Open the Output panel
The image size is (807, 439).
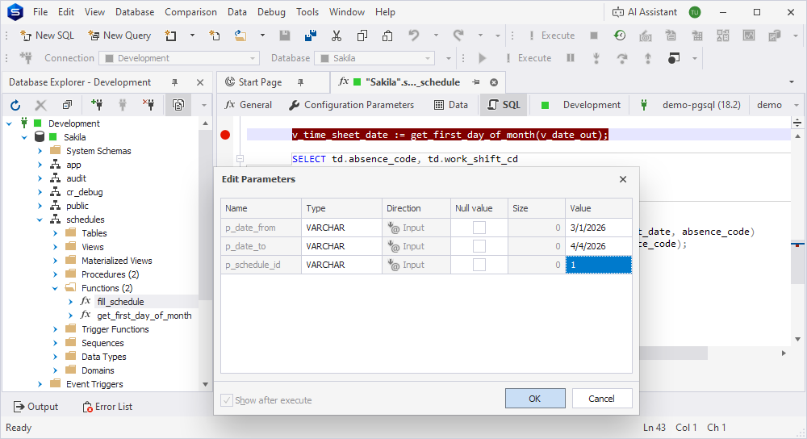[x=36, y=407]
